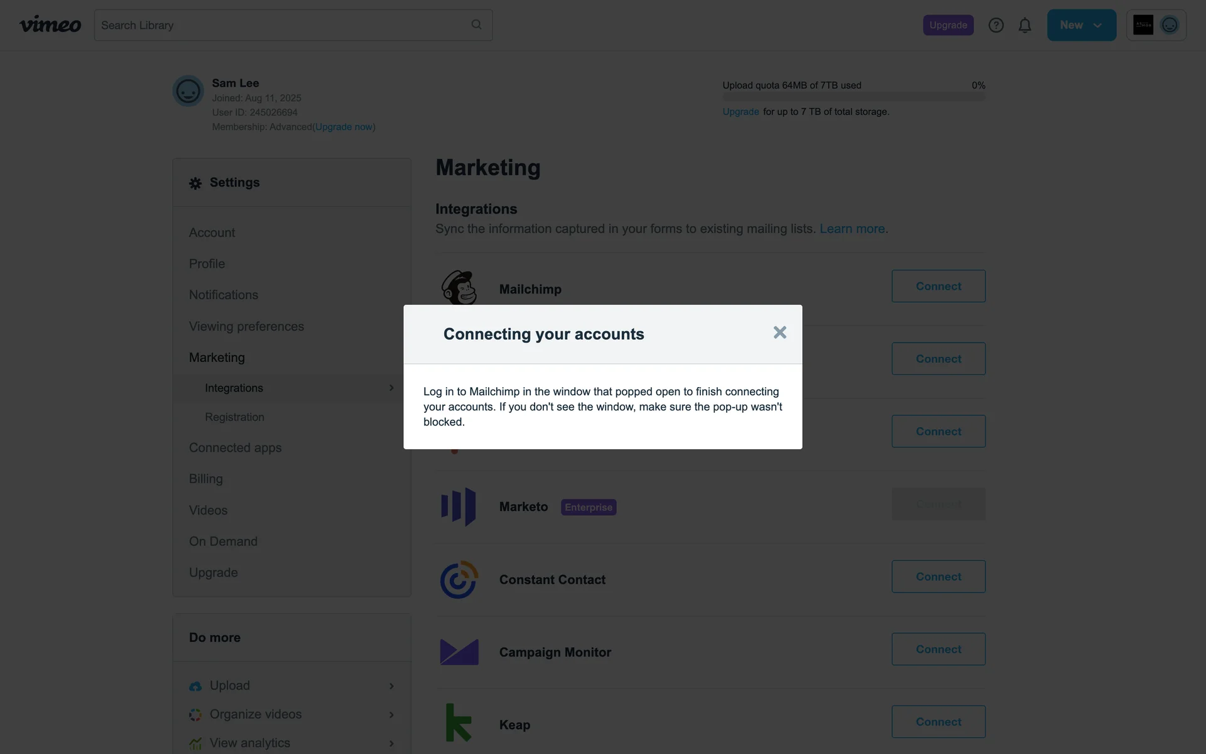Image resolution: width=1206 pixels, height=754 pixels.
Task: Click the upload quota progress bar
Action: (854, 97)
